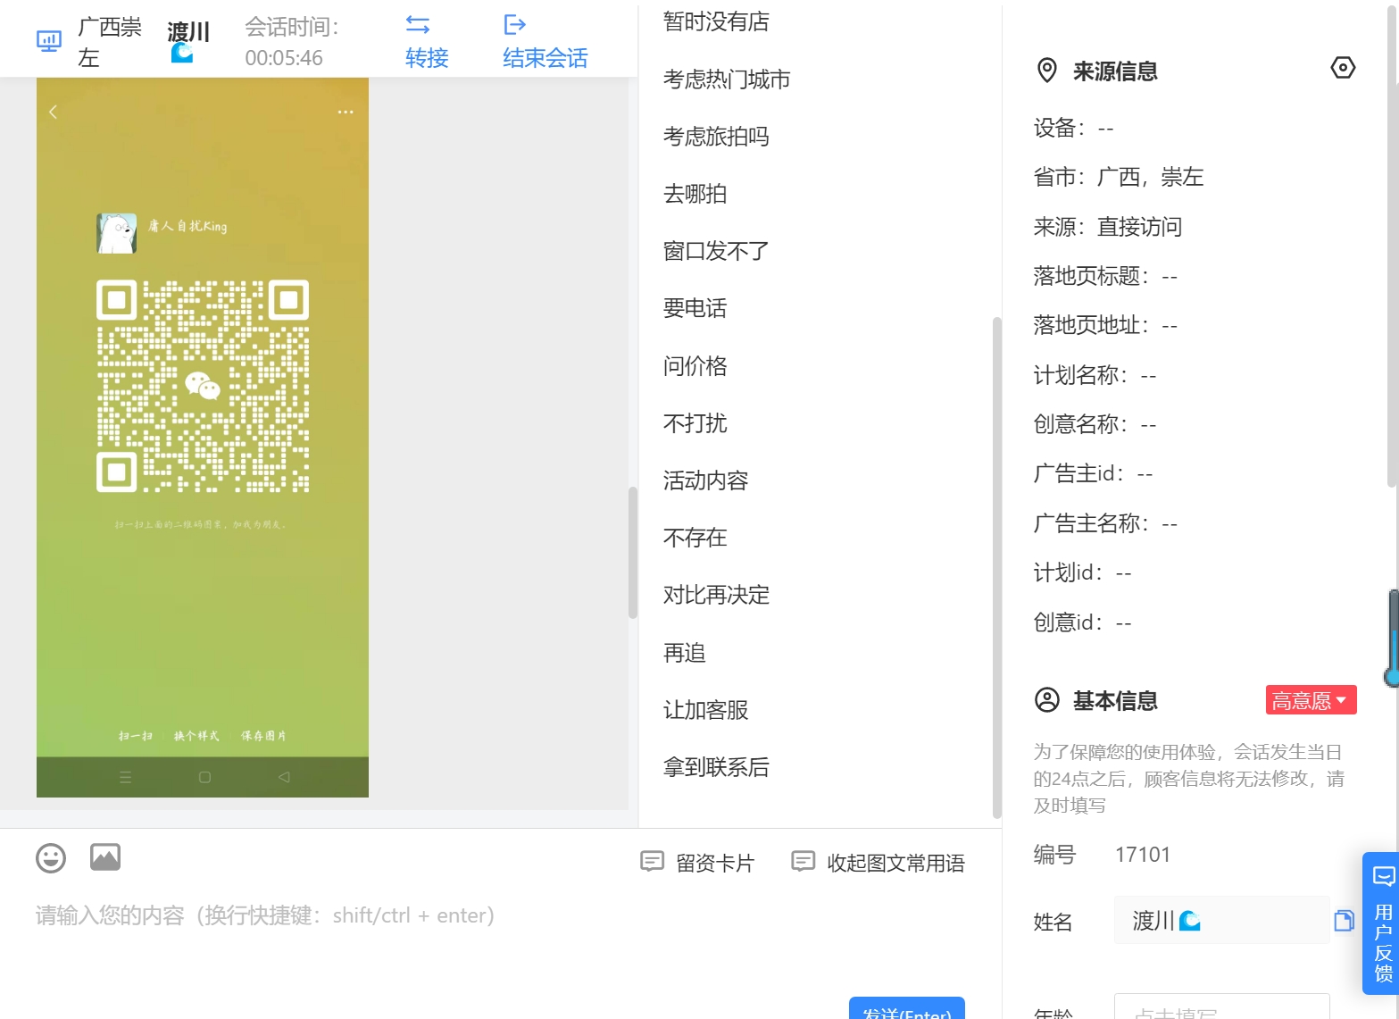The height and width of the screenshot is (1019, 1399).
Task: Click 收起图文常用语 label
Action: click(x=895, y=863)
